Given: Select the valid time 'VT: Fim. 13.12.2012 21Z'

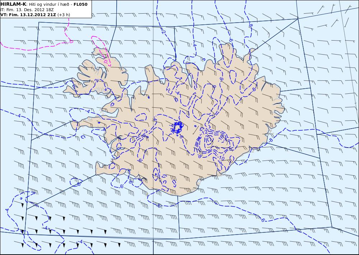Looking at the screenshot, I should [x=28, y=15].
